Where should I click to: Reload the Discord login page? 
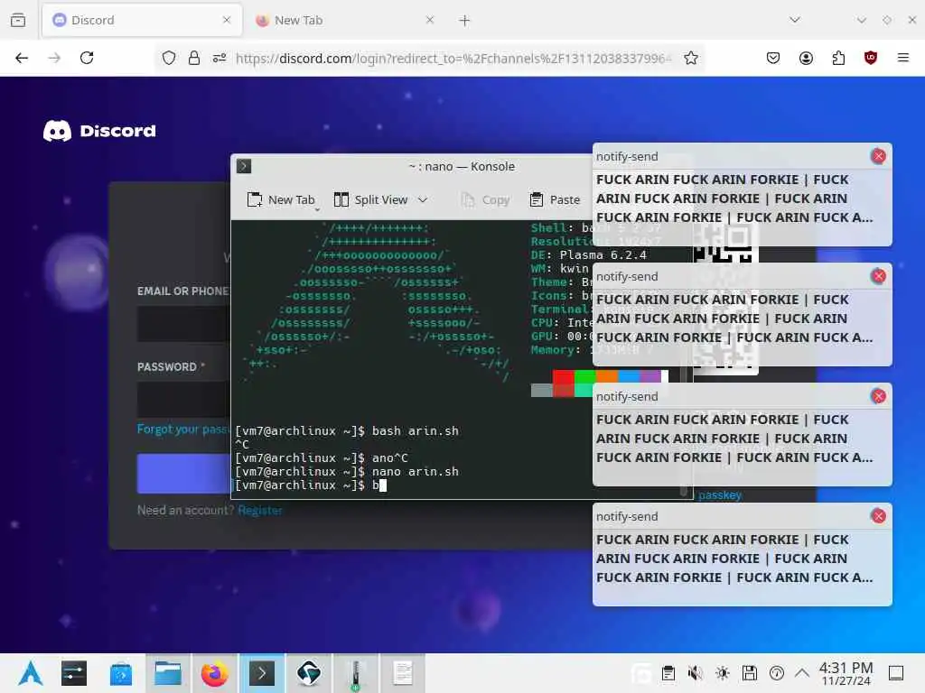87,58
